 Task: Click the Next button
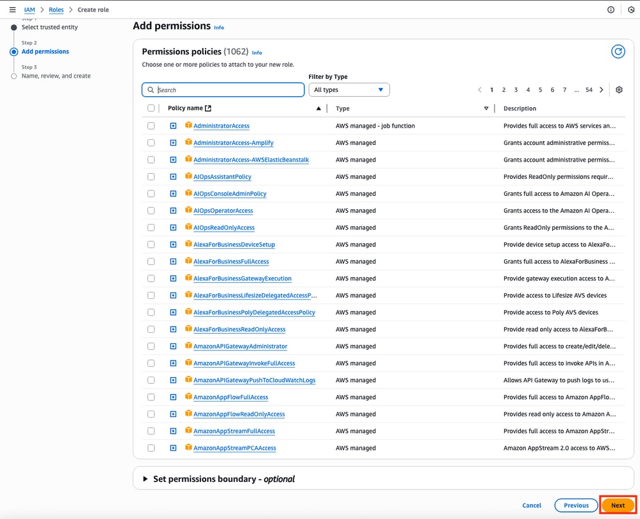point(618,506)
